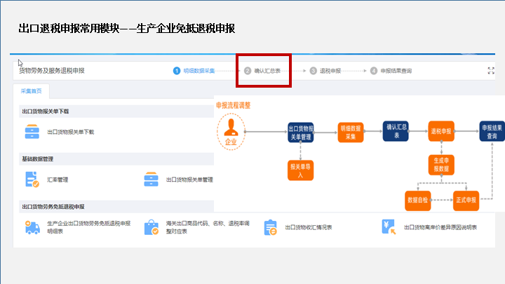505x284 pixels.
Task: Click the orange 明细数据采集 flowchart box
Action: [x=351, y=132]
